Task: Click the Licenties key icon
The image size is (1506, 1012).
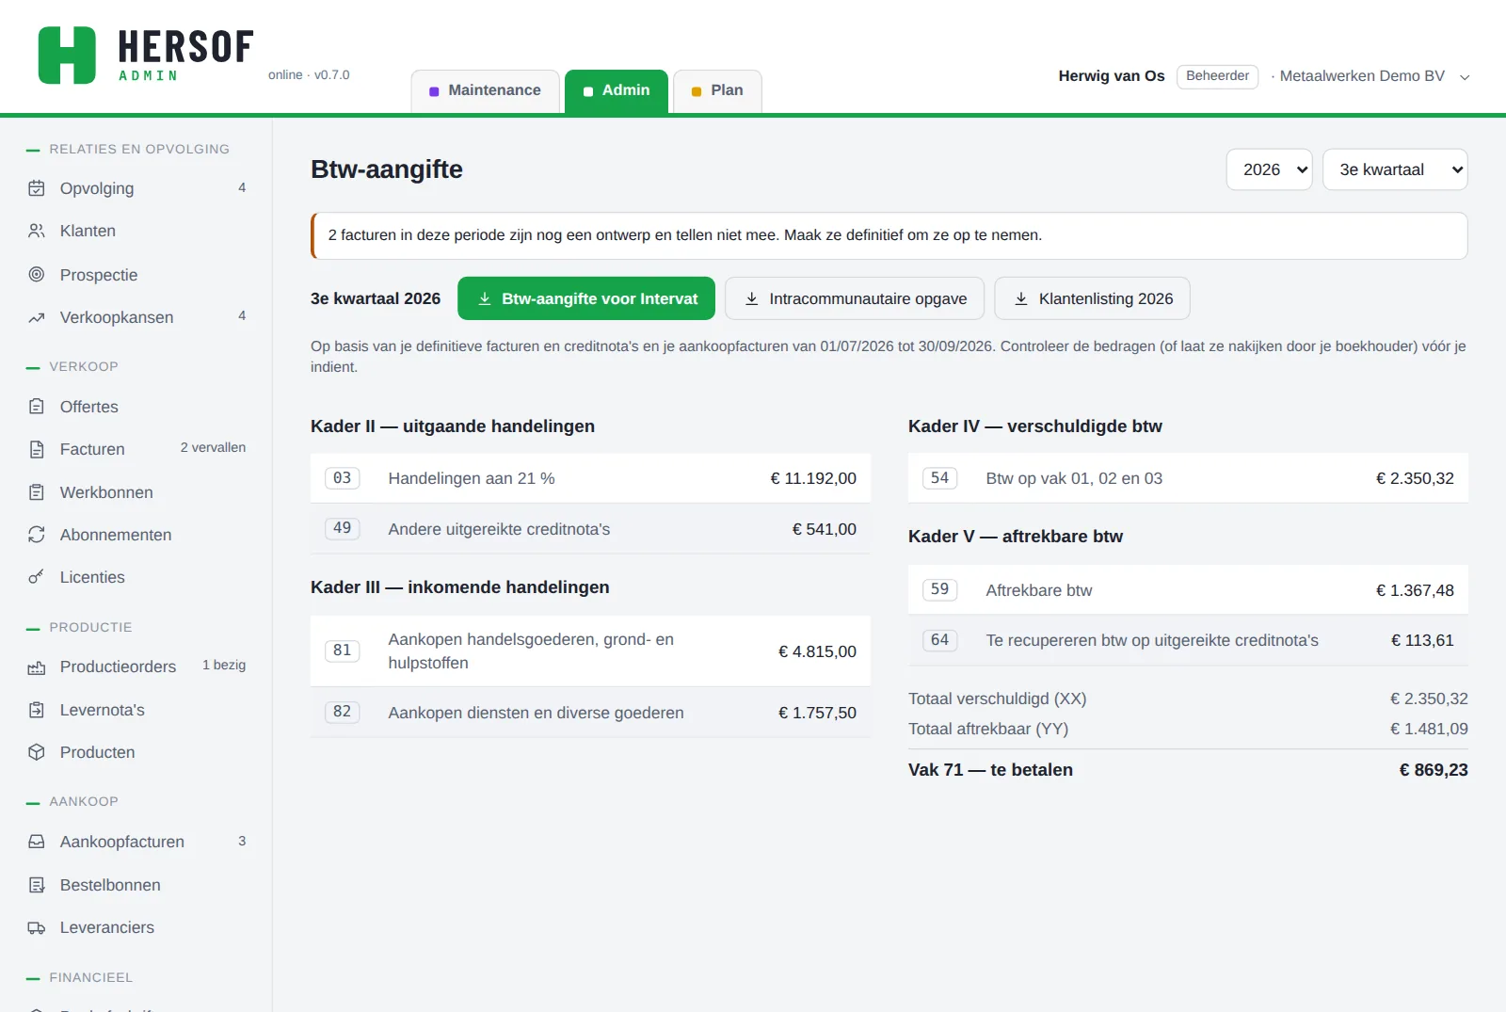Action: [37, 577]
